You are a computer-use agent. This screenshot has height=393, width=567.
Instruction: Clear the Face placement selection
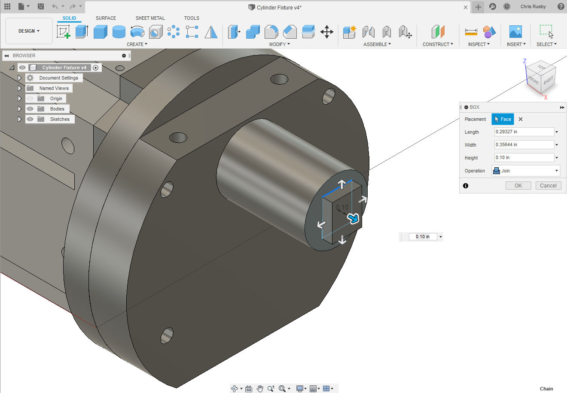(x=521, y=119)
